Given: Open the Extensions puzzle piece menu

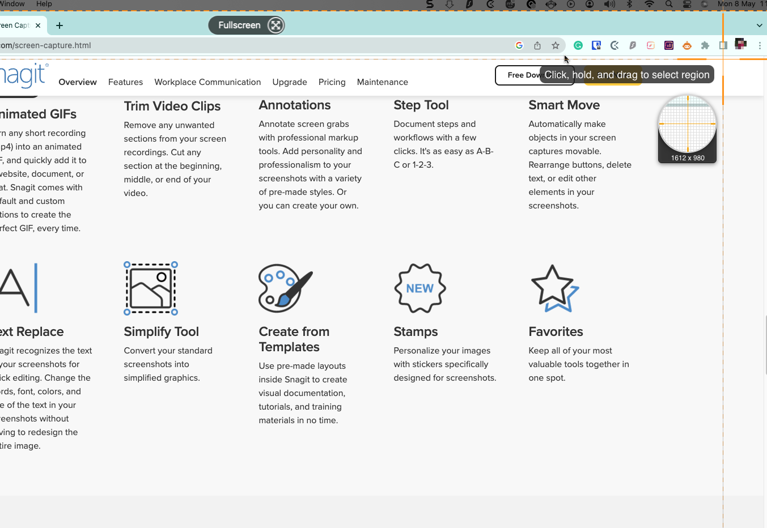Looking at the screenshot, I should 705,45.
